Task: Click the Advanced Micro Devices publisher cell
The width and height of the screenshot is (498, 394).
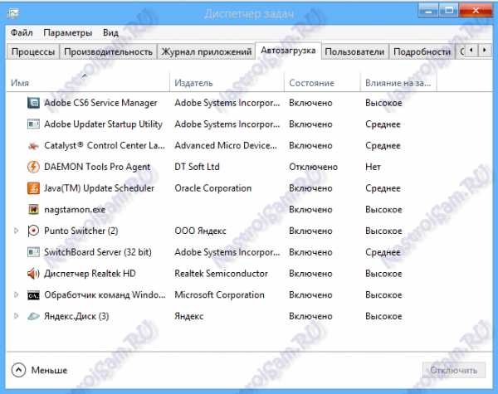Action: [x=226, y=145]
